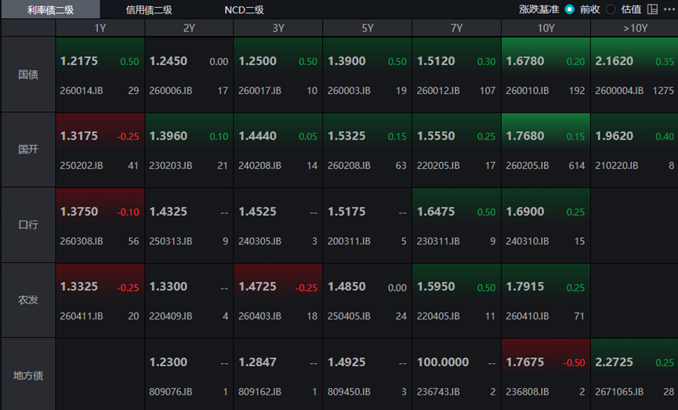Click bond code 220409.IB

point(170,316)
